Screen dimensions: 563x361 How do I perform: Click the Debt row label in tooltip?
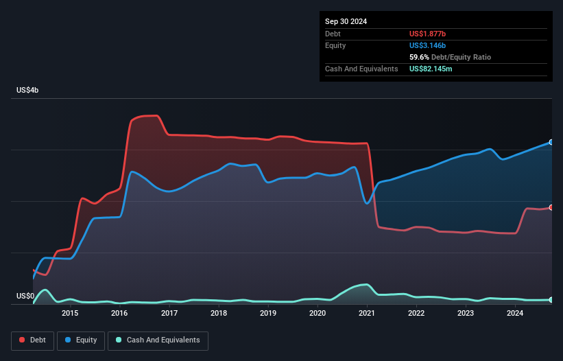click(x=333, y=34)
